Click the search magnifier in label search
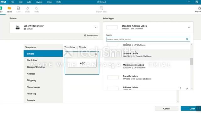Screen dimensions: 201x113 pyautogui.click(x=187, y=39)
